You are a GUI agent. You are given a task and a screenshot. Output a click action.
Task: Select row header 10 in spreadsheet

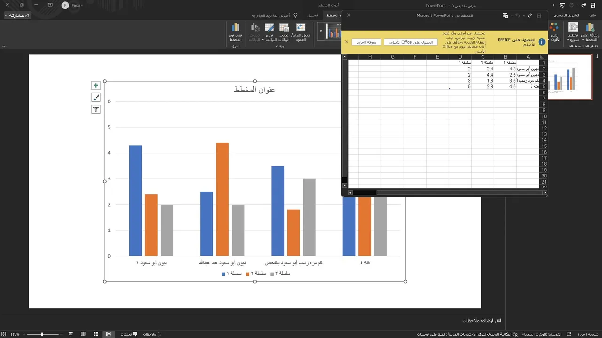click(x=544, y=116)
